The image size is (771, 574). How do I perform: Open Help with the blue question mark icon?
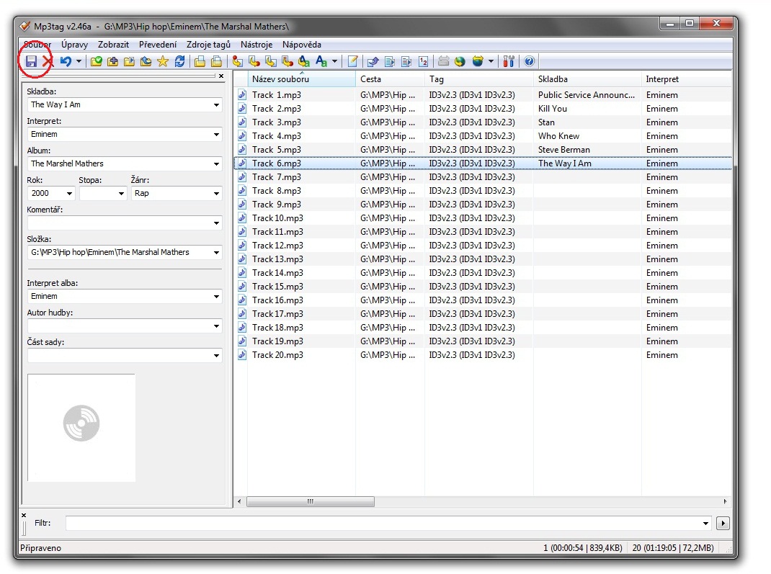point(529,61)
